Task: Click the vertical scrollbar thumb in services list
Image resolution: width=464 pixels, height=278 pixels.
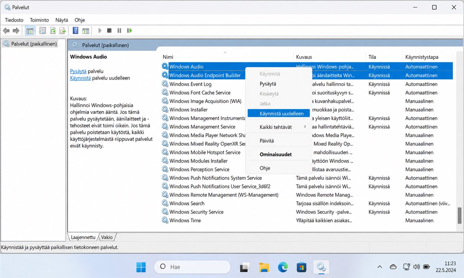Action: point(460,215)
